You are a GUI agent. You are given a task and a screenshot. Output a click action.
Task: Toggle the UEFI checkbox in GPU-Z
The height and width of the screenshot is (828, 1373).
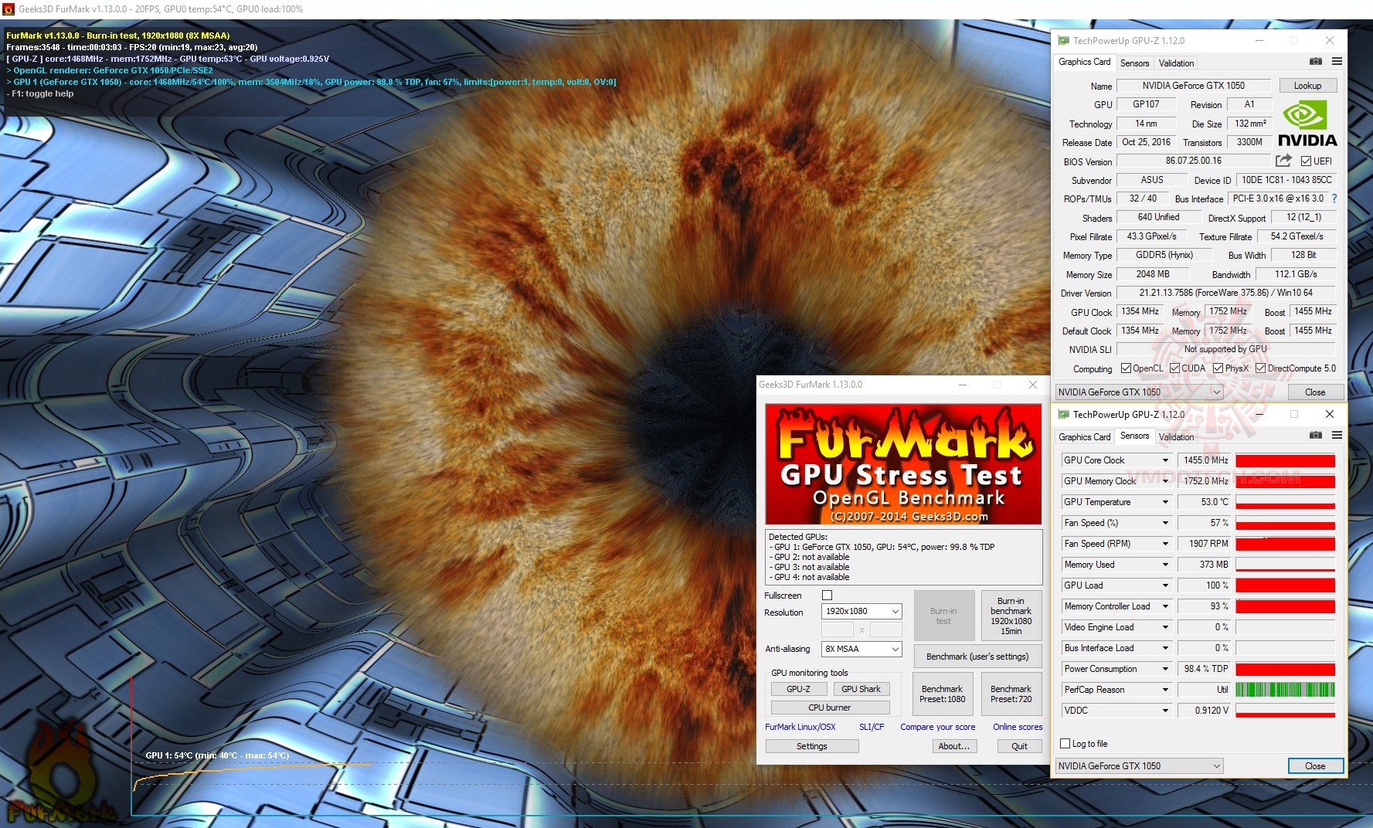(x=1307, y=161)
